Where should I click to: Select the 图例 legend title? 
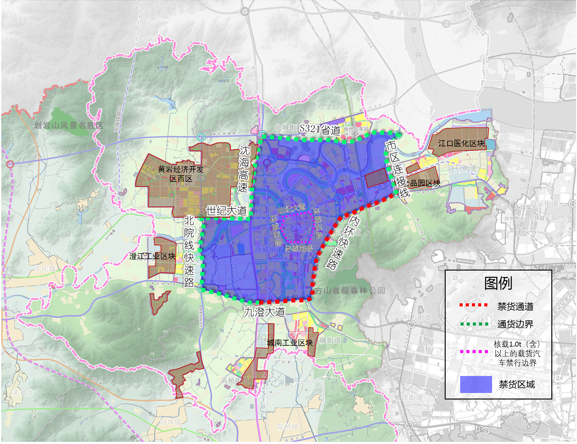tap(498, 283)
